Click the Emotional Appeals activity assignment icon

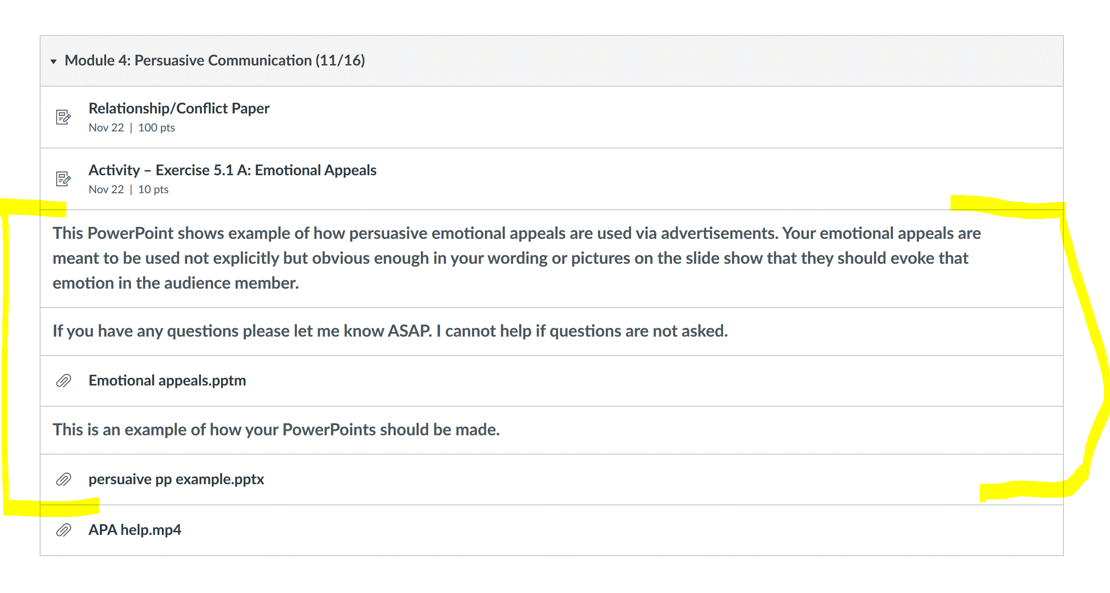(63, 179)
